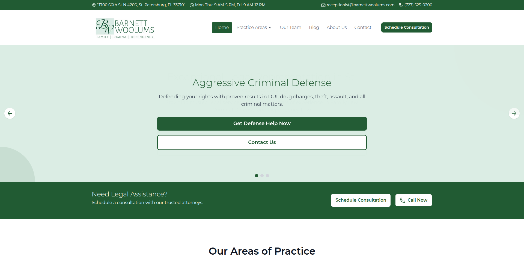Viewport: 524px width, 262px height.
Task: Click the (727) 525-0200 phone number
Action: 418,5
